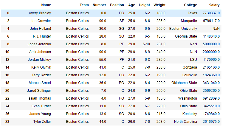Click the Position column header
The image size is (228, 127).
click(117, 5)
